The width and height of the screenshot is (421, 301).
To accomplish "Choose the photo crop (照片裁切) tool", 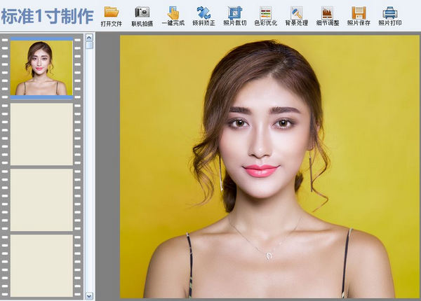I will (x=234, y=12).
